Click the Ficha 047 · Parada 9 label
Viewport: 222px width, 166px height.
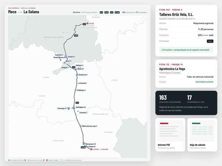pyautogui.click(x=171, y=10)
